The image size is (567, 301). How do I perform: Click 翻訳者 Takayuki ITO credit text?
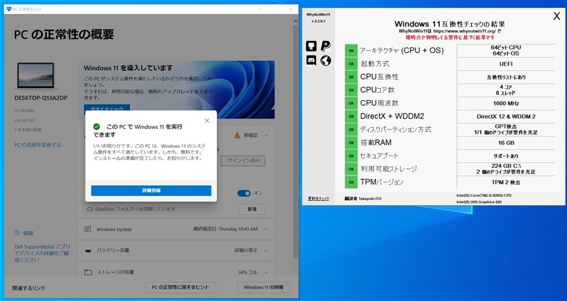363,199
